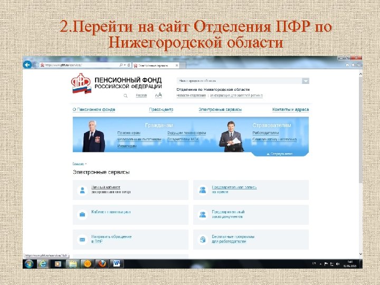This screenshot has width=380, height=285.
Task: Open the Новости отделения link
Action: tap(191, 96)
